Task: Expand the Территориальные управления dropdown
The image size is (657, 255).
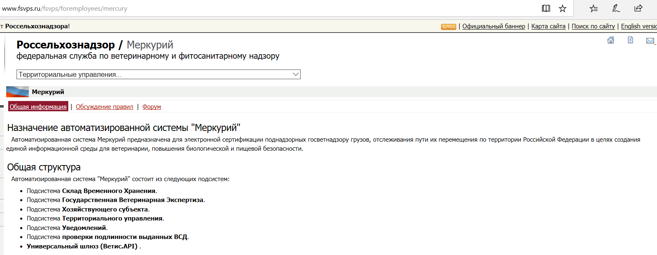Action: pos(158,74)
